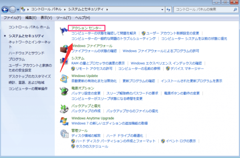
Task: Click the Power Options battery icon
Action: [64, 91]
